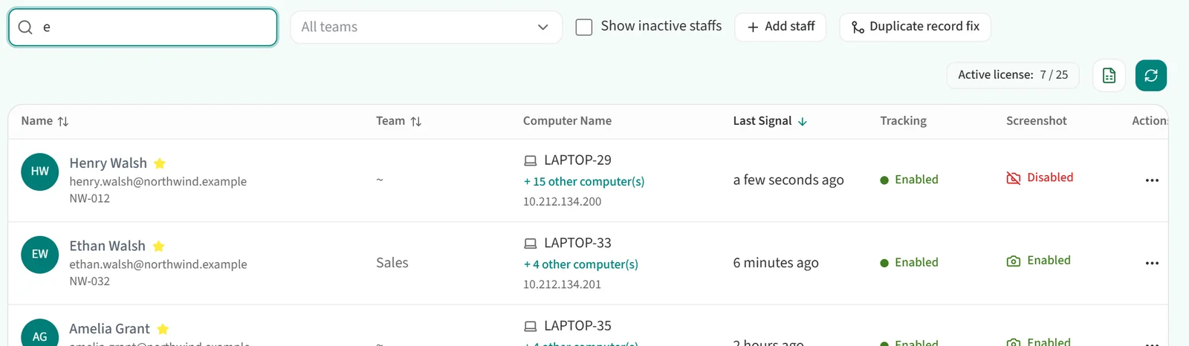Click the star beside Amelia Grant

pos(163,329)
